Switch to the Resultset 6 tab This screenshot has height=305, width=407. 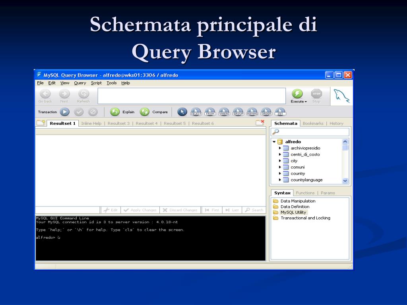203,124
